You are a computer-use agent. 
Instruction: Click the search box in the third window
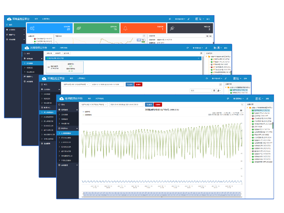[x=200, y=90]
